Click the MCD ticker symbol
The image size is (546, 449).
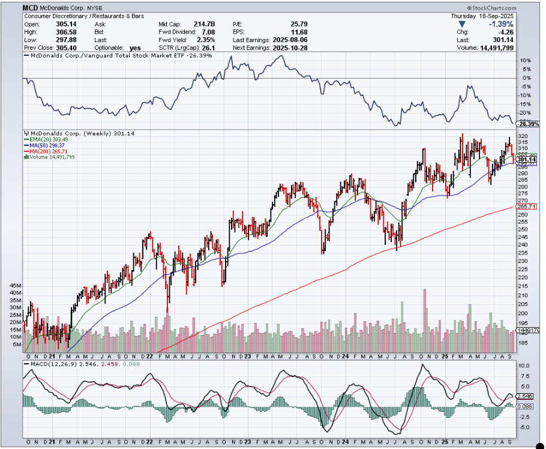(30, 8)
